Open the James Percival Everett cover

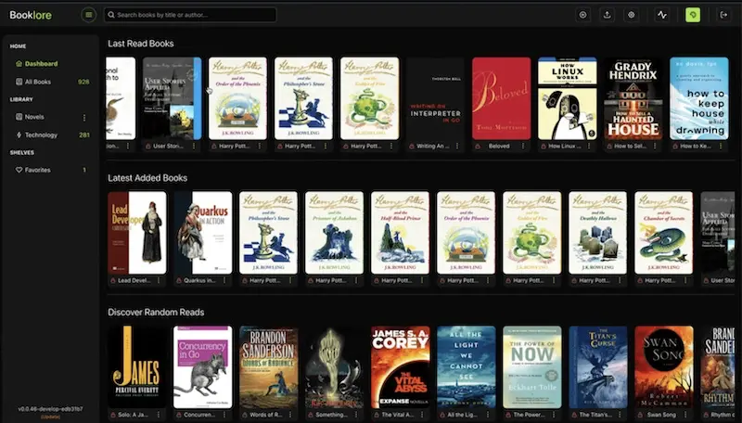[136, 367]
